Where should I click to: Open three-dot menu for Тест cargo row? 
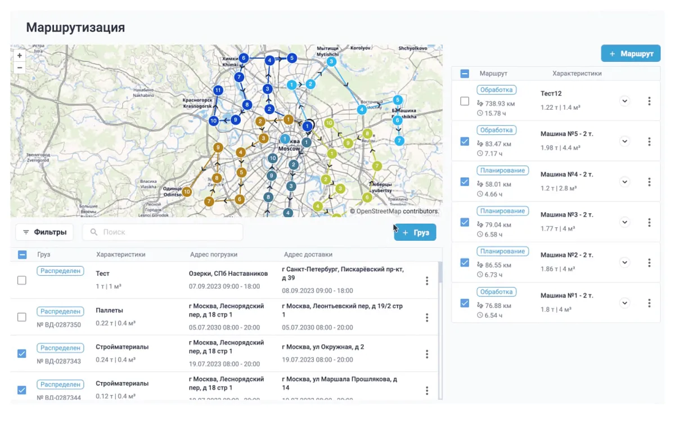coord(427,281)
